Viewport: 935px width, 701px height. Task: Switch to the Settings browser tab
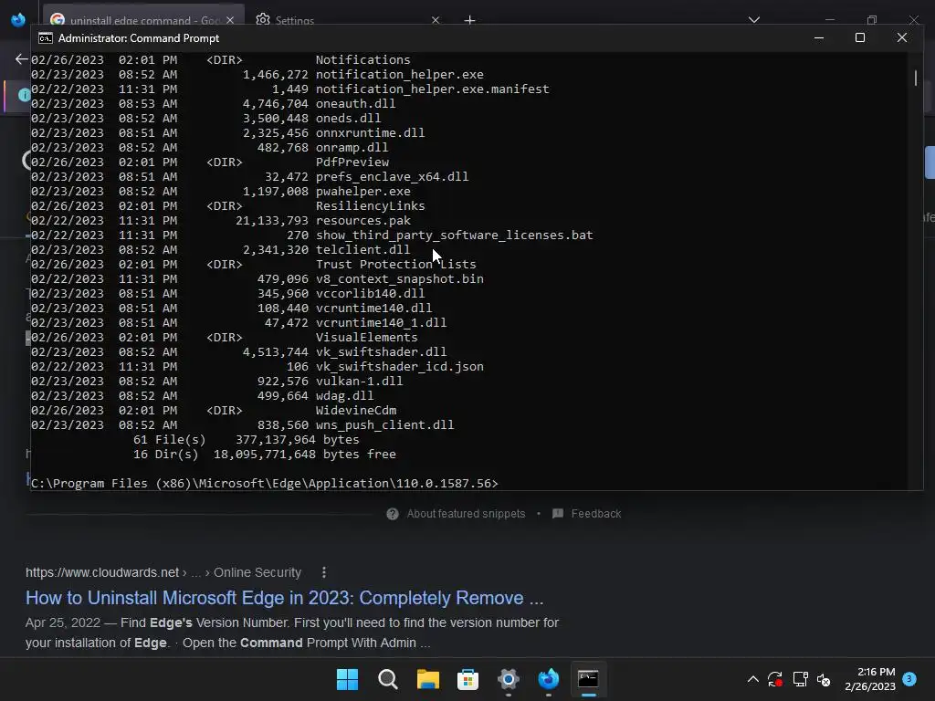click(294, 20)
